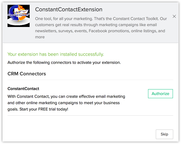Click the bold ConstantContact connector name

[x=23, y=89]
